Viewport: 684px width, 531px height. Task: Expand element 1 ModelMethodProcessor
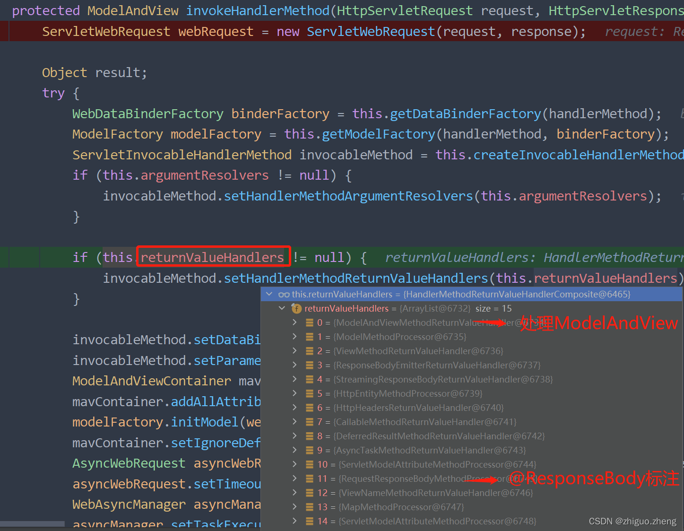294,337
